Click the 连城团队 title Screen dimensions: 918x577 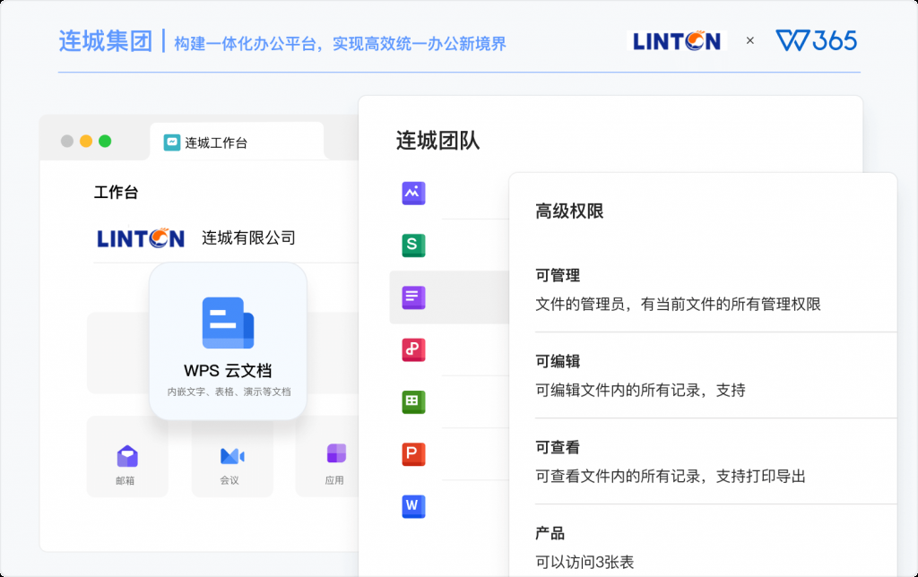point(437,141)
